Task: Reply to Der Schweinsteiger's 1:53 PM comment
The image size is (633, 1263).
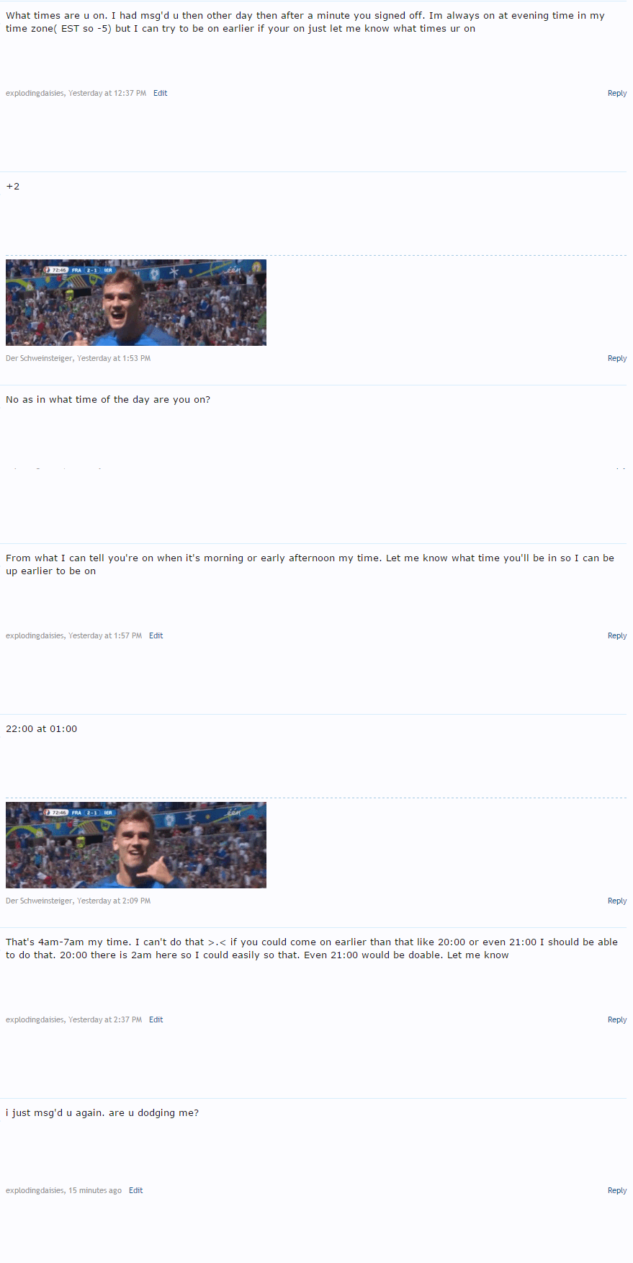Action: [616, 358]
